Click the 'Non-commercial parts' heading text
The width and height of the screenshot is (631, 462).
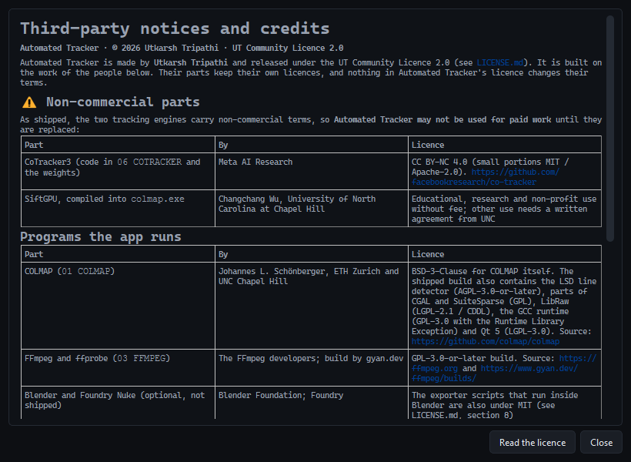click(123, 102)
